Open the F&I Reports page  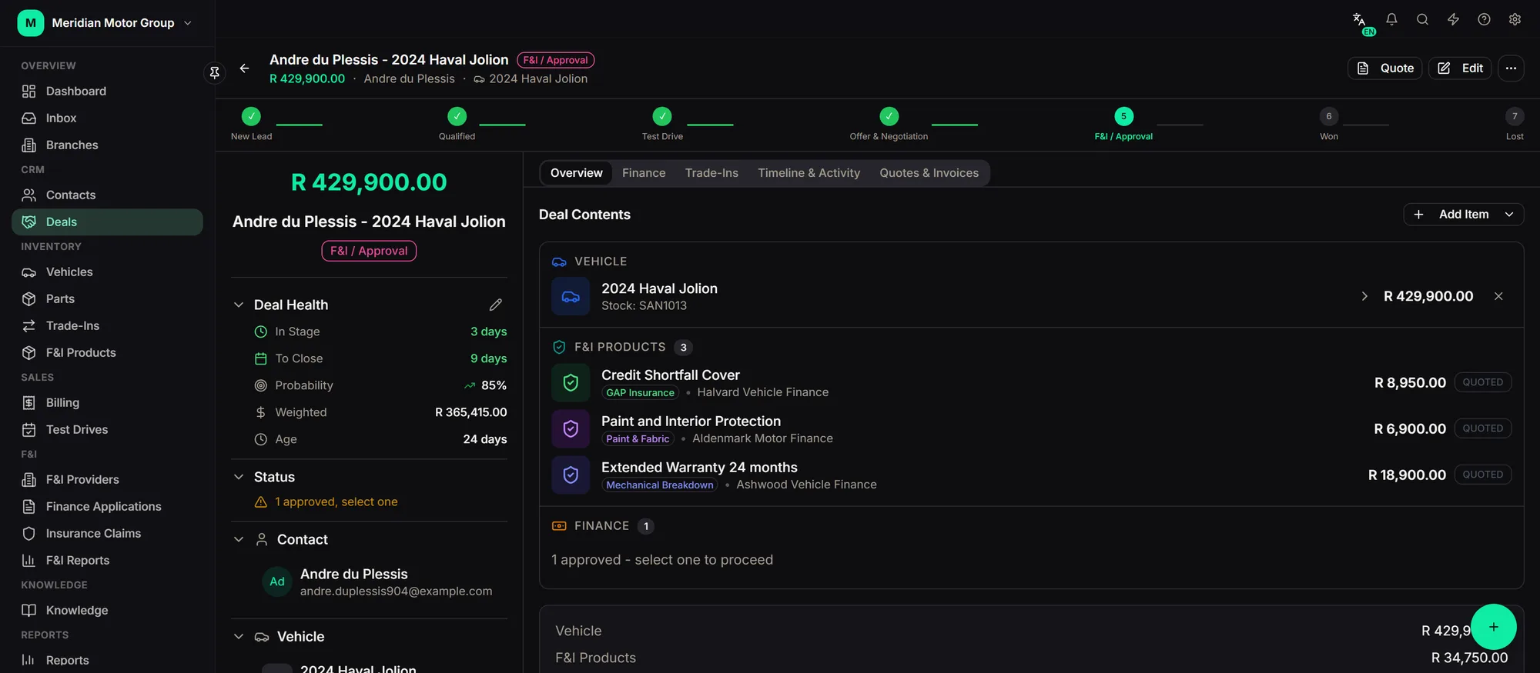[107, 561]
